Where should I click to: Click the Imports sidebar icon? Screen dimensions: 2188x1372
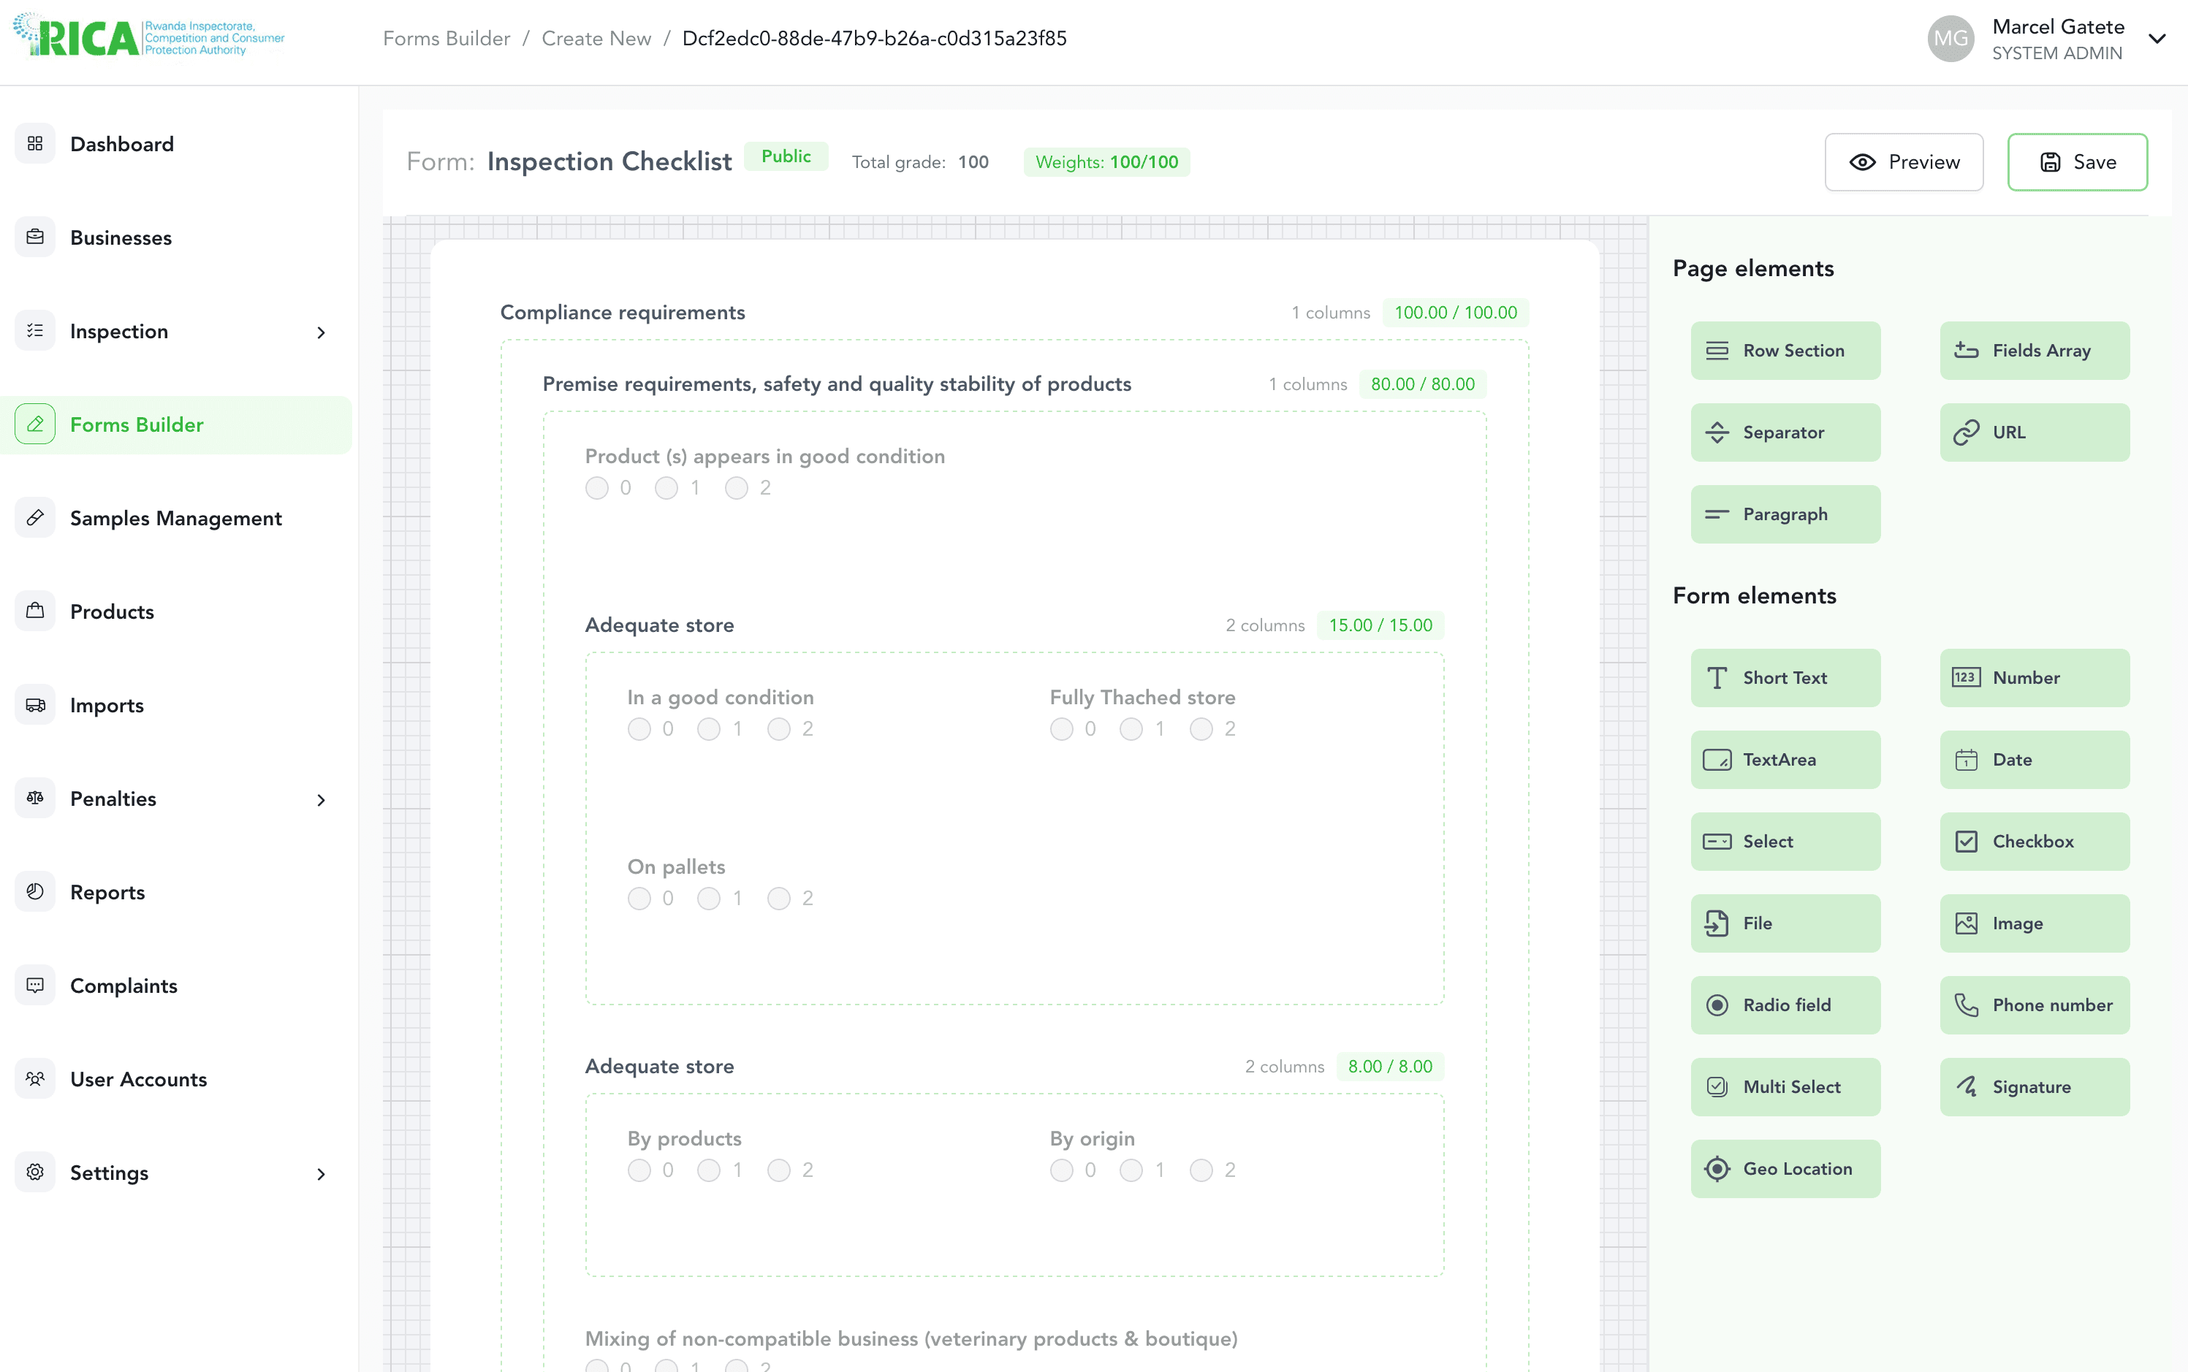[x=35, y=704]
